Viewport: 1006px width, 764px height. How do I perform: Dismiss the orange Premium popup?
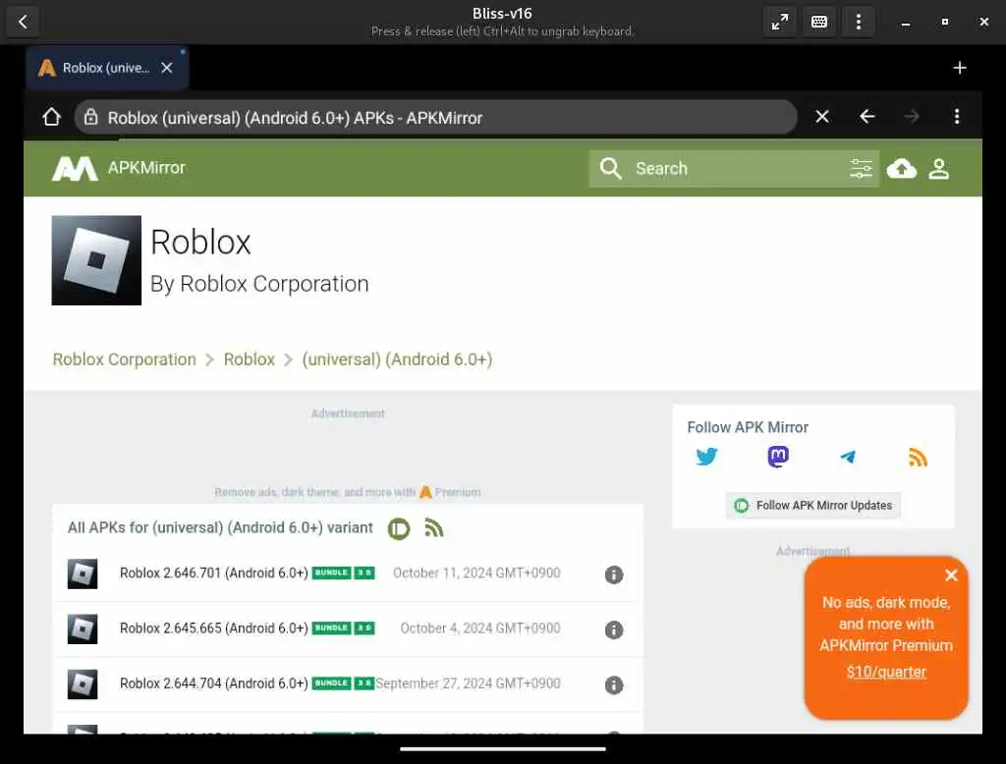(x=951, y=574)
